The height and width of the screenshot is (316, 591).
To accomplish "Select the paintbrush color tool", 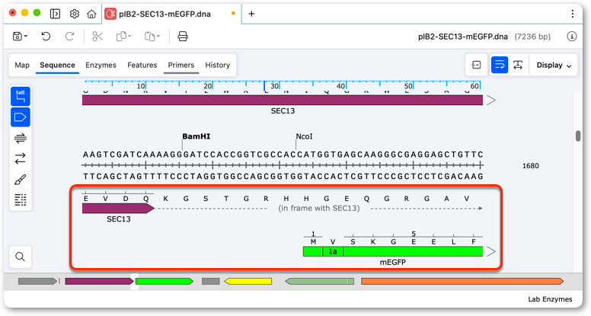I will [x=21, y=179].
